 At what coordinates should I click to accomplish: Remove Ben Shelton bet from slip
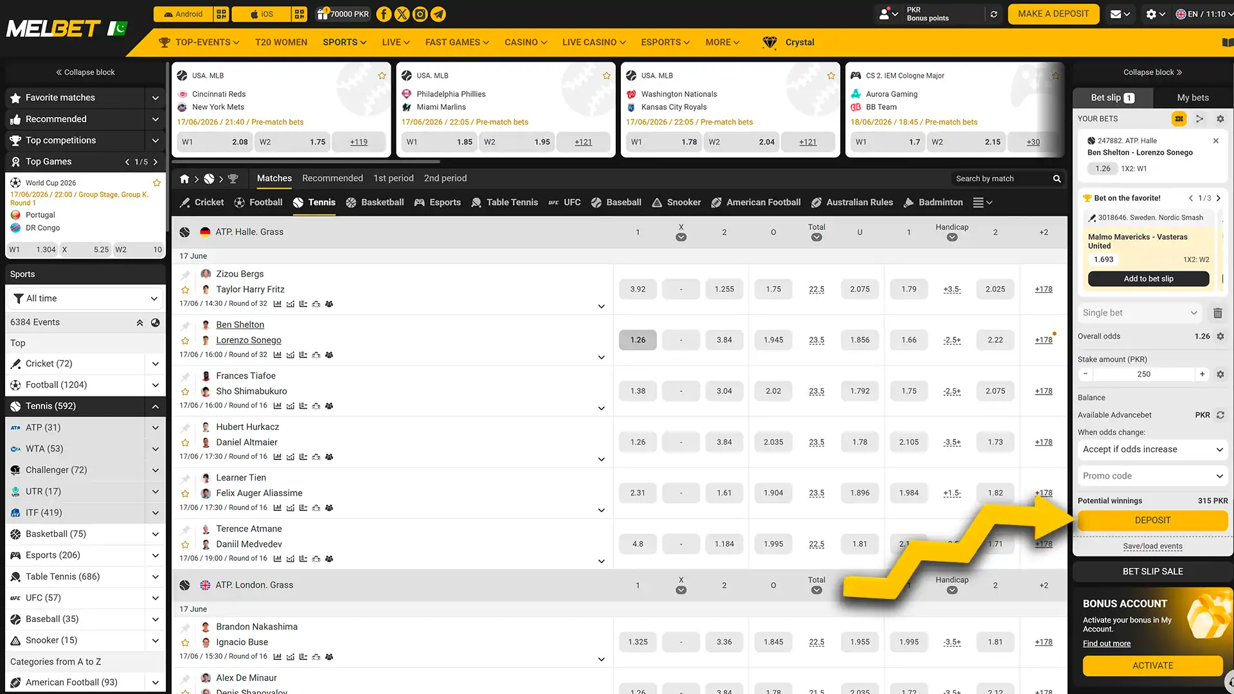point(1216,141)
